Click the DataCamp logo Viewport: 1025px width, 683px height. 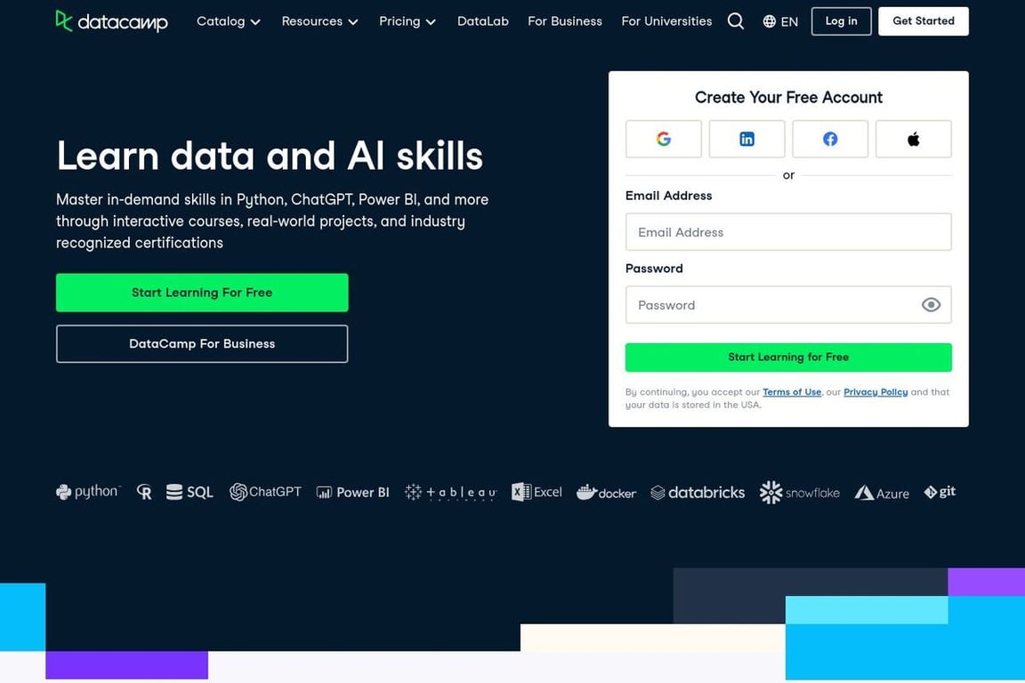pos(112,21)
